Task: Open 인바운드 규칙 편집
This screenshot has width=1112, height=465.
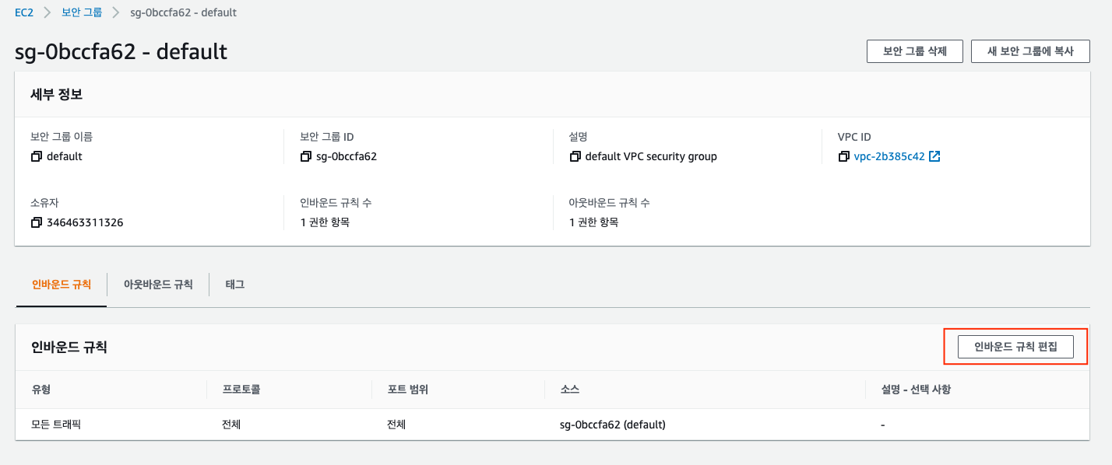Action: [1015, 347]
